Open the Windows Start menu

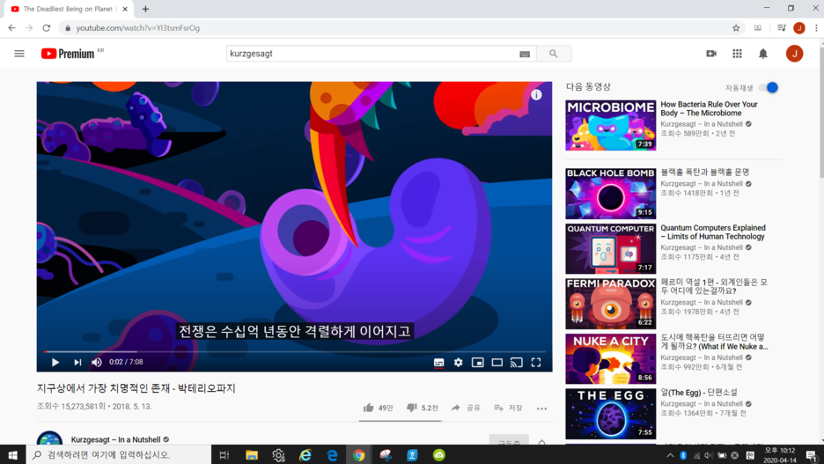pyautogui.click(x=12, y=454)
